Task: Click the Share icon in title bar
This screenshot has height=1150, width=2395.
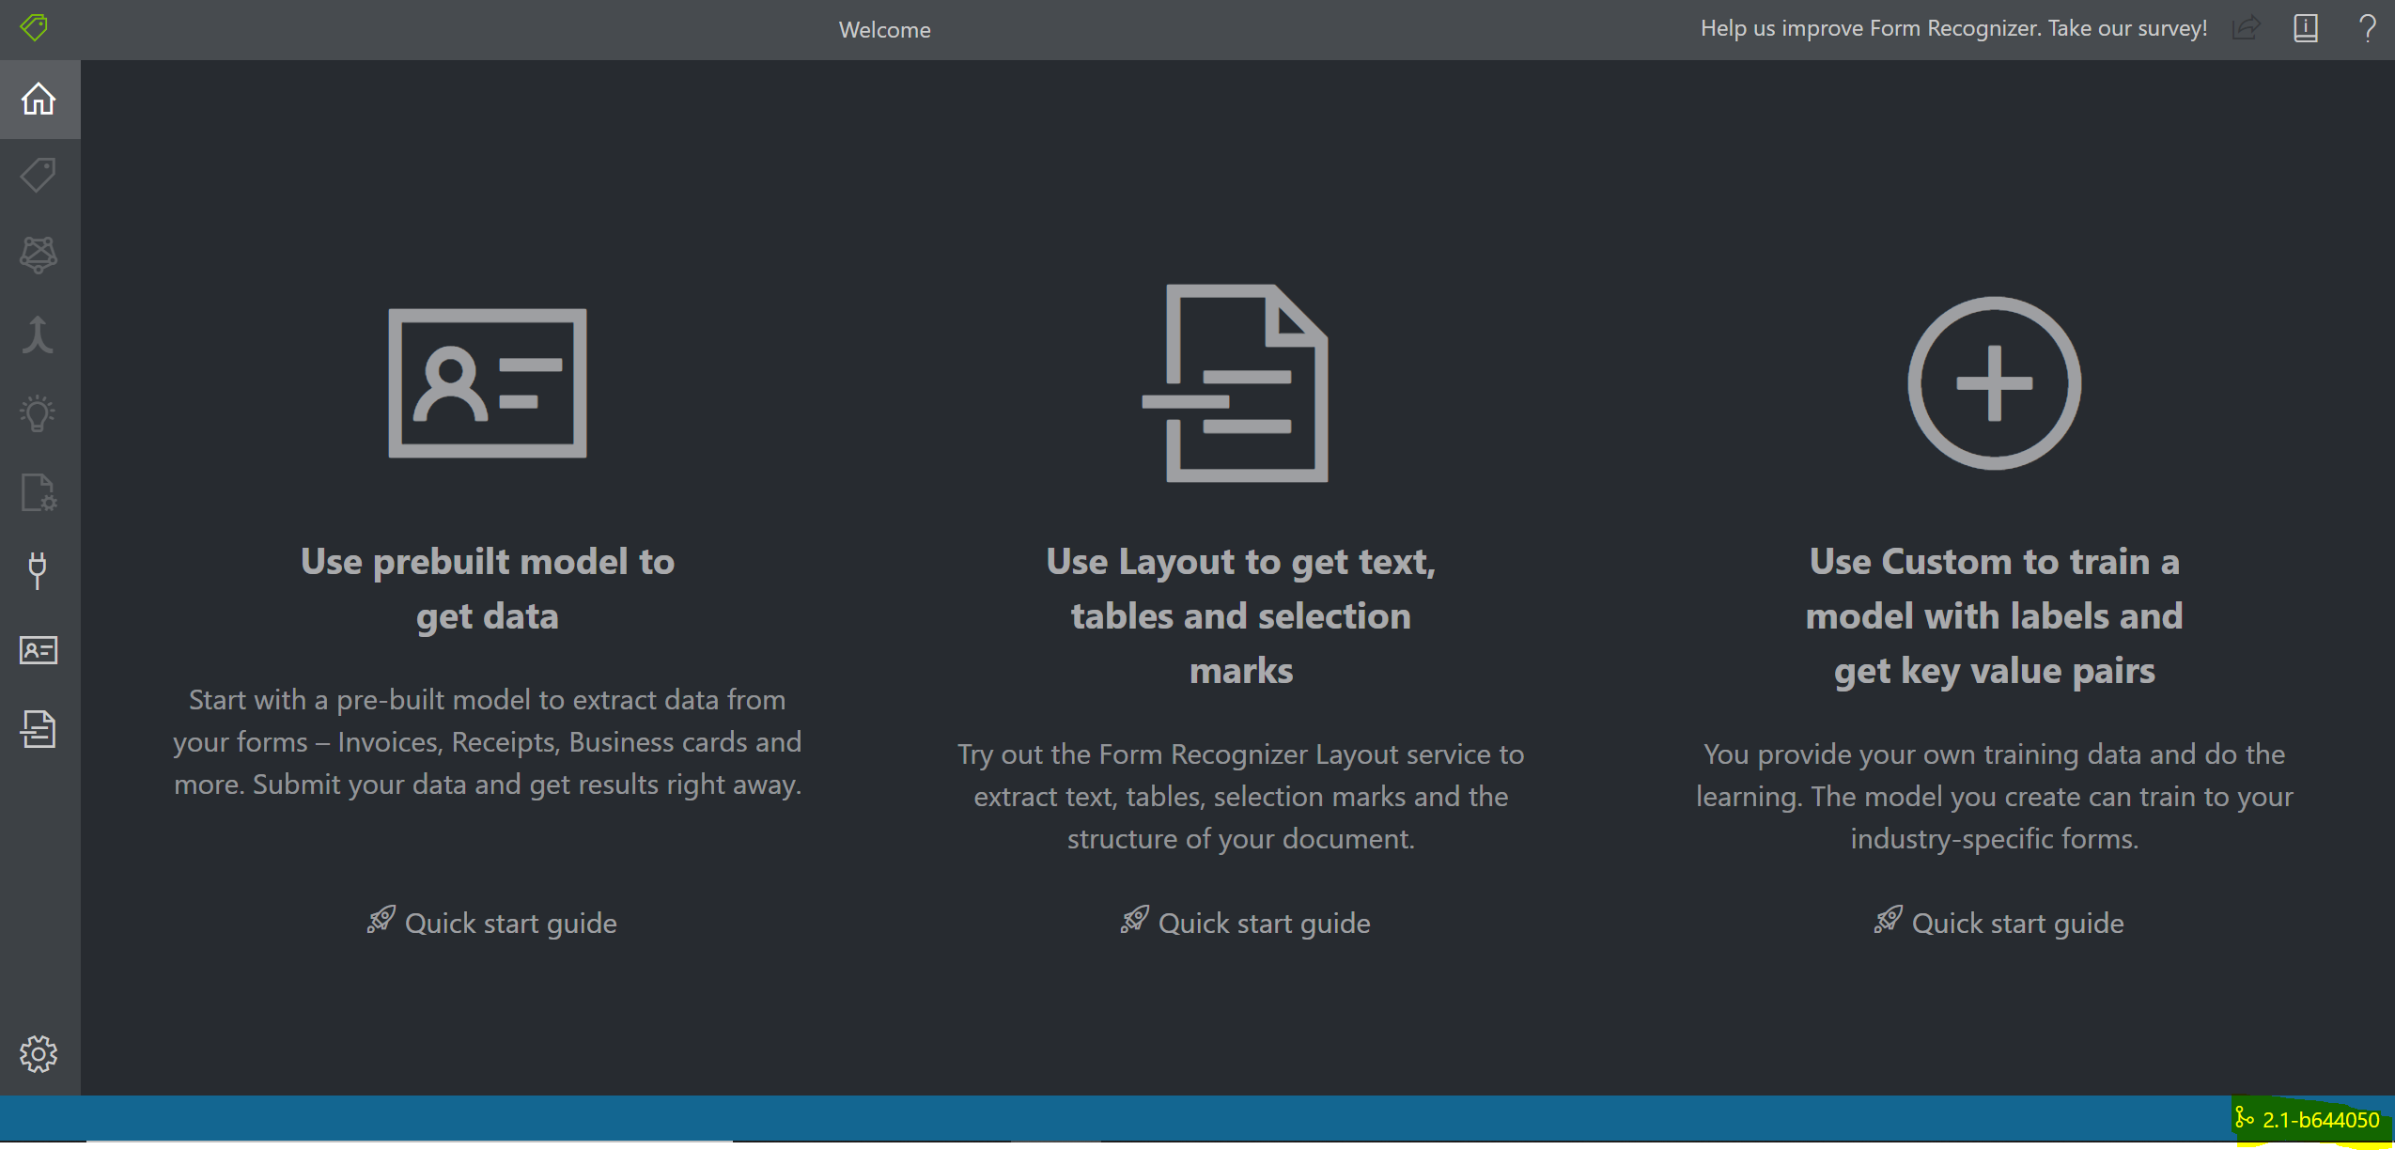Action: click(2247, 28)
